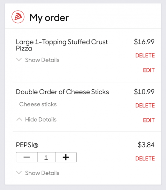Edit the Double Order of Cheese Sticks
The image size is (166, 190).
pos(149,120)
